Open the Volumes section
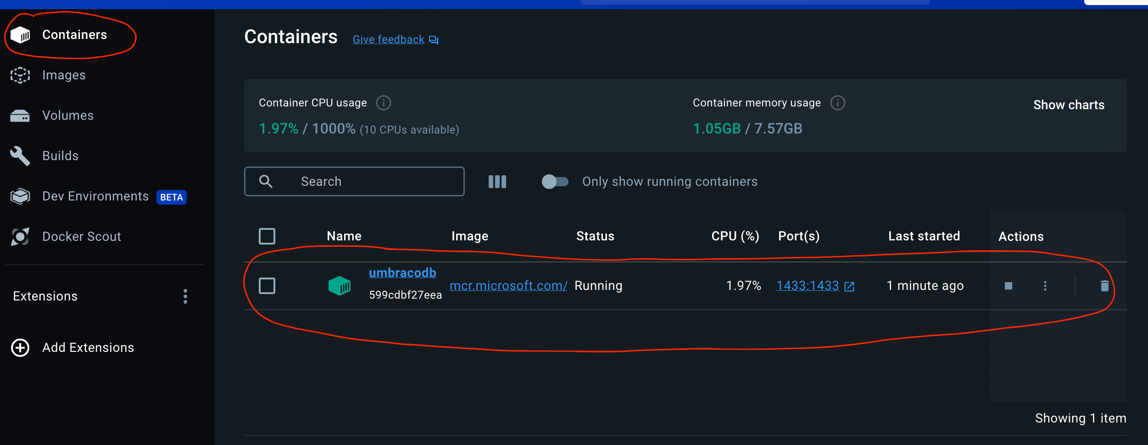The height and width of the screenshot is (445, 1148). tap(68, 116)
